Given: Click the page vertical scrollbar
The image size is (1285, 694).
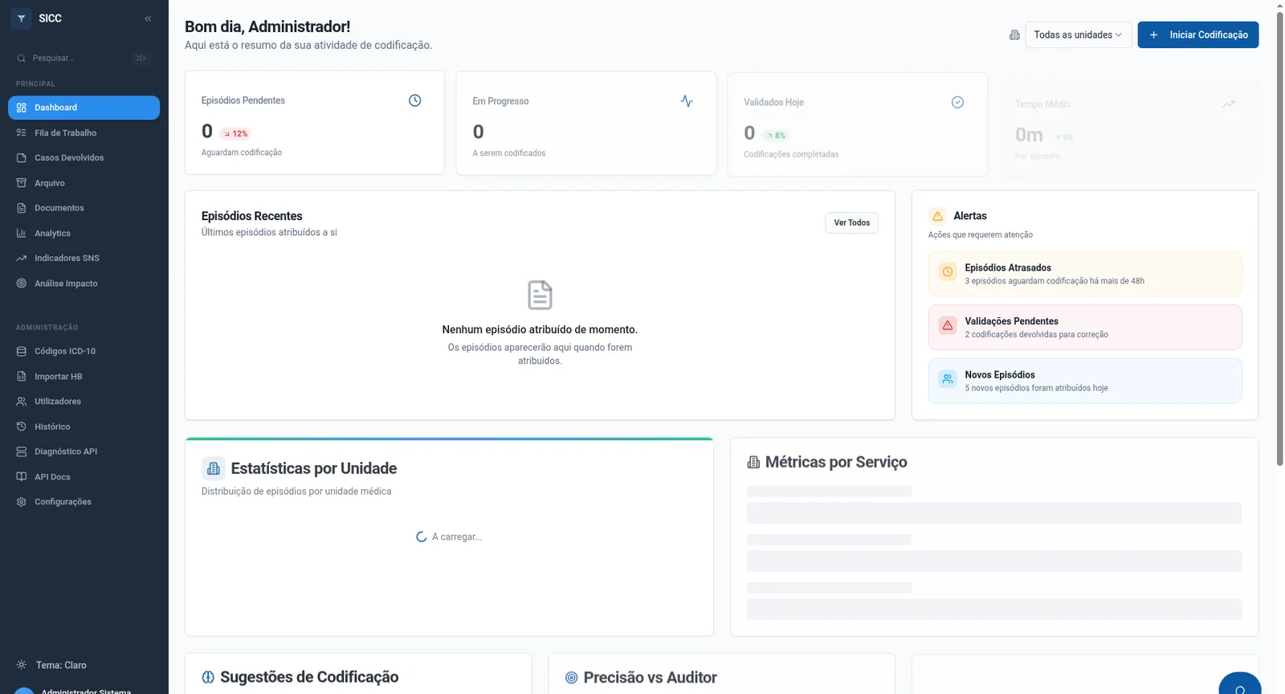Looking at the screenshot, I should [x=1280, y=238].
